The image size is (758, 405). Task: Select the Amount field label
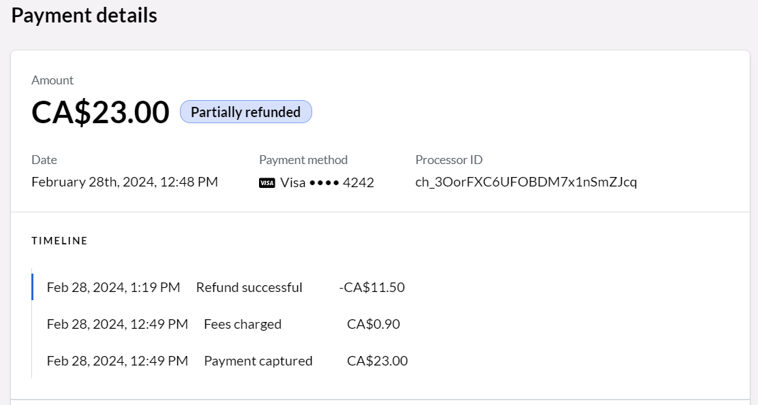(52, 80)
